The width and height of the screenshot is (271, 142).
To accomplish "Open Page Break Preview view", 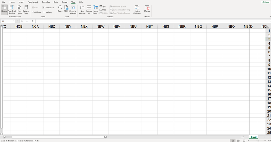I will (12, 10).
